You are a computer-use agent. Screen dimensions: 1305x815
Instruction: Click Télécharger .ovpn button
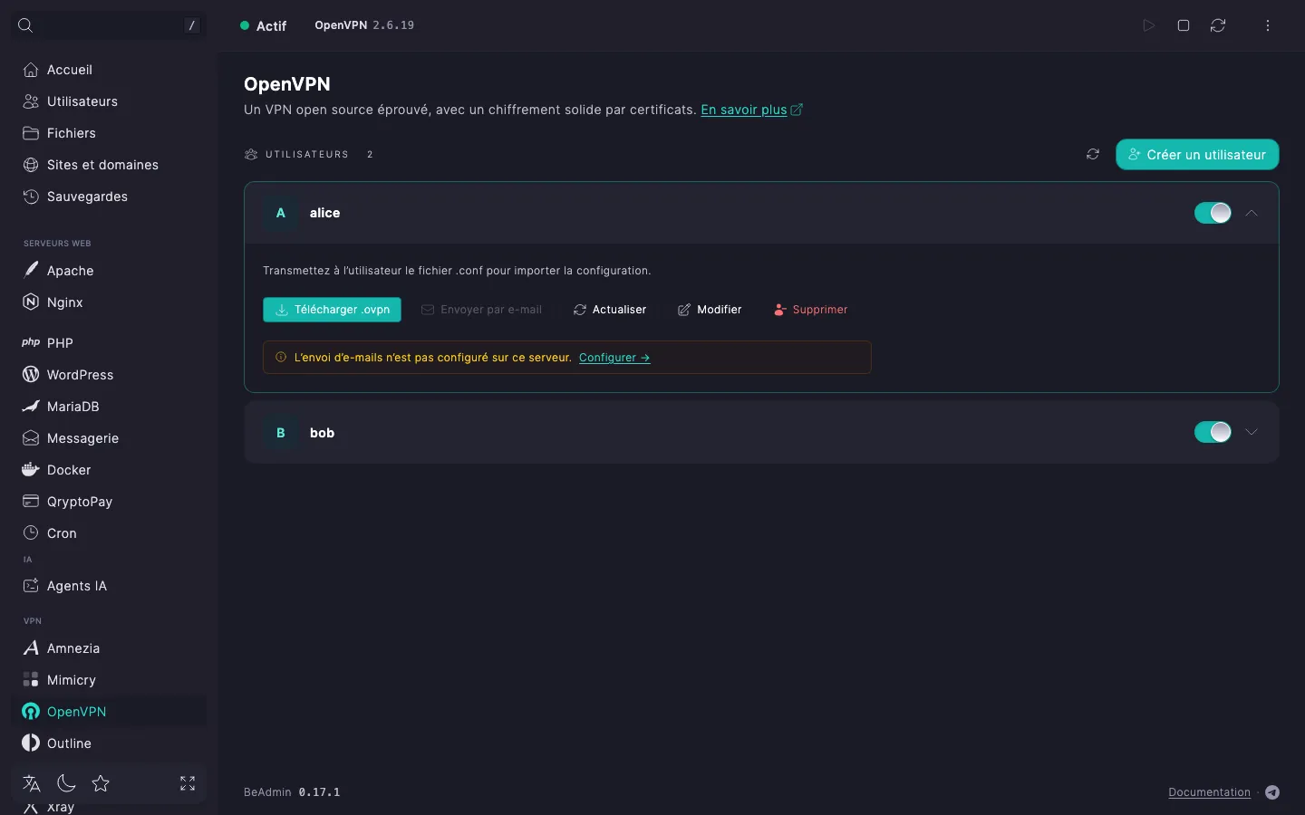[x=332, y=310]
